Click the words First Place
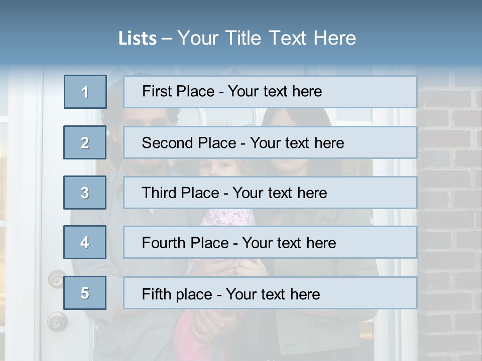Image resolution: width=482 pixels, height=361 pixels. click(x=178, y=91)
